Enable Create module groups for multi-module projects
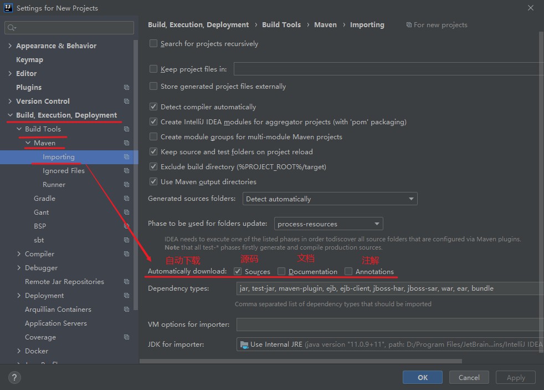Screen dimensions: 544x390 pos(153,136)
